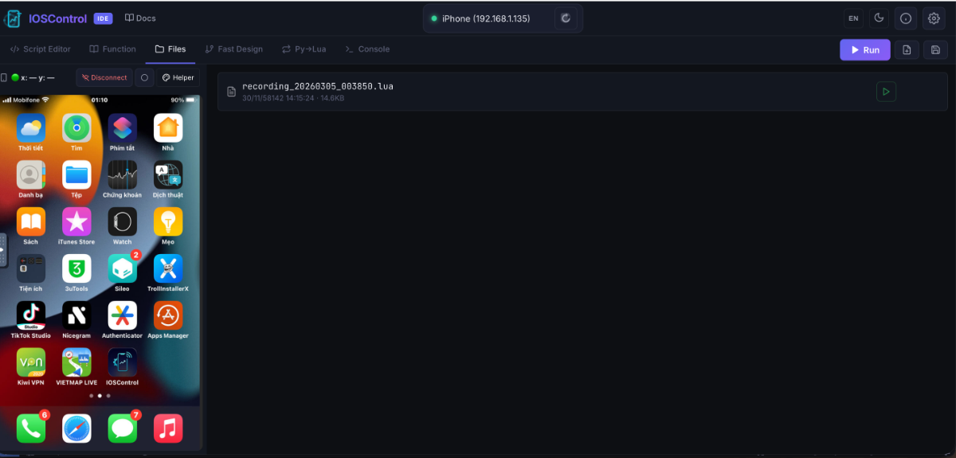Screen dimensions: 956x458
Task: Switch to the Console tab
Action: (x=367, y=49)
